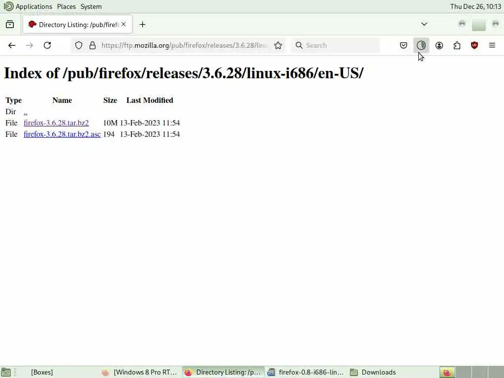Click the MATE logo icon
504x378 pixels.
(8, 6)
